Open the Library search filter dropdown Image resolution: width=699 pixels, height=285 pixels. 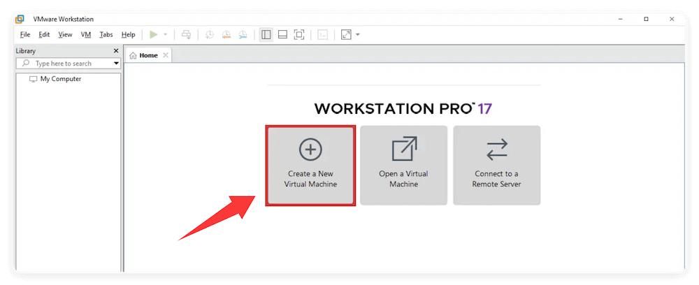pyautogui.click(x=116, y=64)
